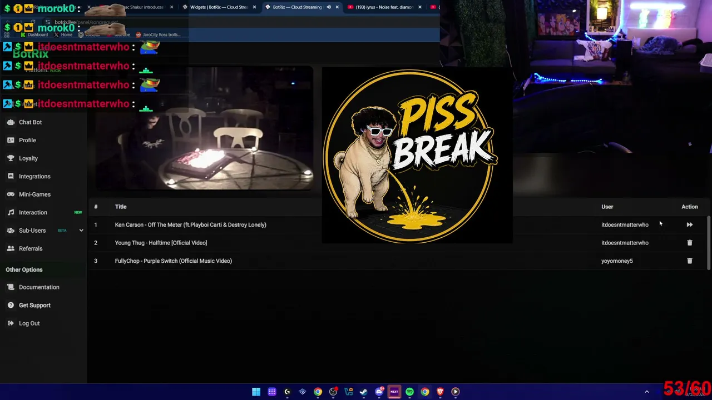
Task: Click itdoesntmatterwho in the Ken Carson row
Action: tap(625, 224)
